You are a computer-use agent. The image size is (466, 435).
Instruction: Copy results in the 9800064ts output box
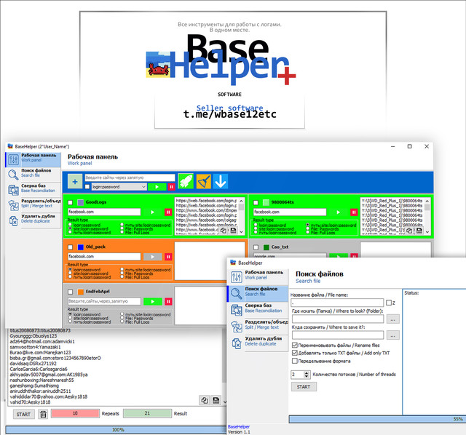point(409,231)
